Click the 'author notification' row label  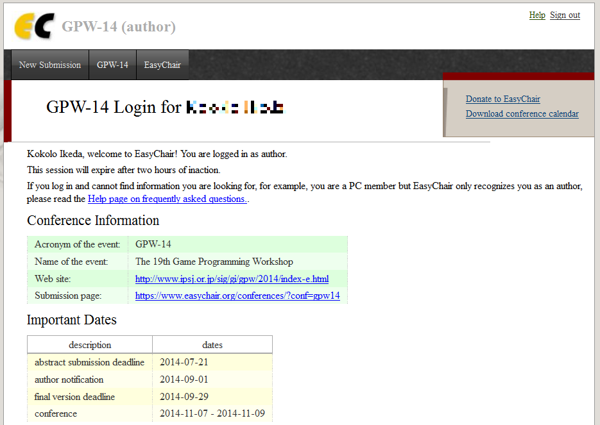coord(69,379)
